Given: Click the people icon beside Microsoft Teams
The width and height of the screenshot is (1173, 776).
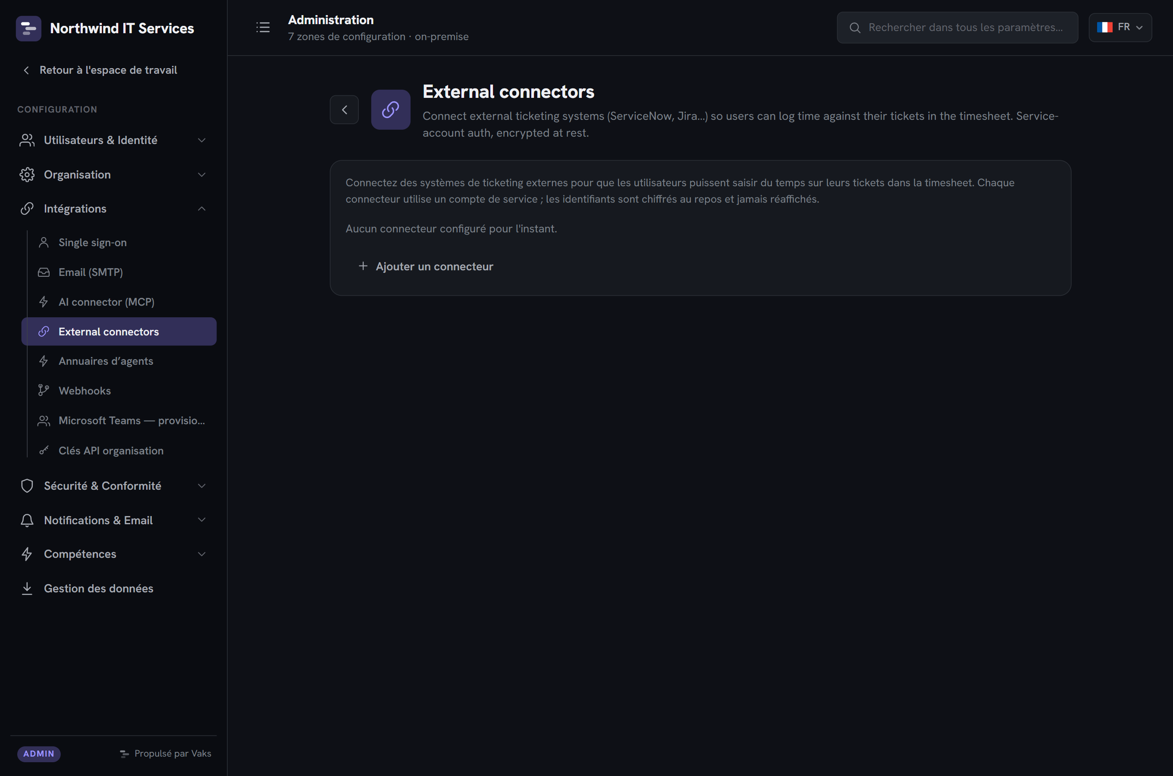Looking at the screenshot, I should [x=44, y=421].
